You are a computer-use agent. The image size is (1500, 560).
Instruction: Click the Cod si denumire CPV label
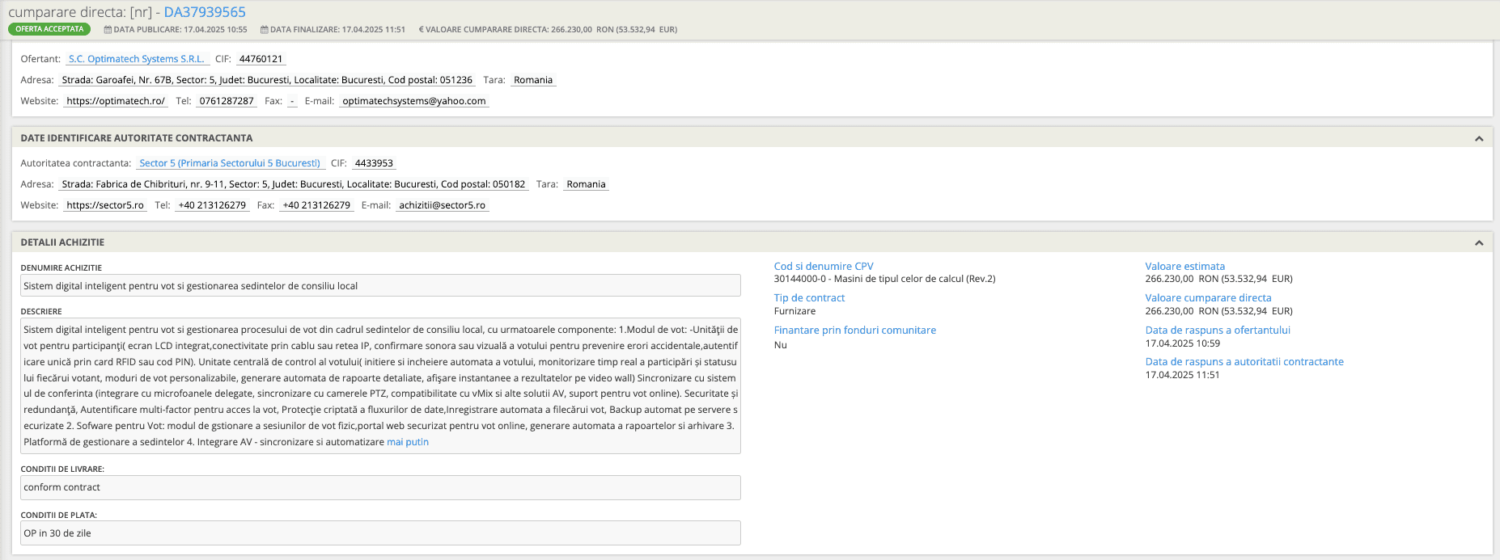(x=824, y=266)
